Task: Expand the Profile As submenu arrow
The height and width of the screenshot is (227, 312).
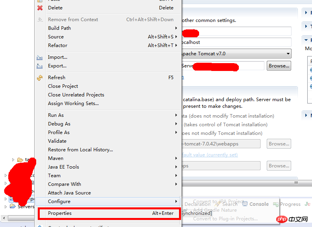Action: (x=176, y=133)
